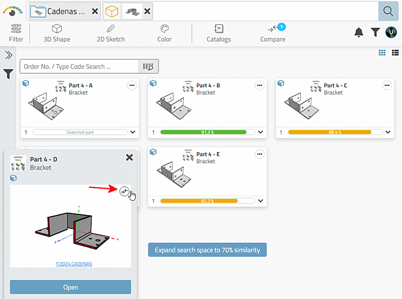The height and width of the screenshot is (299, 402).
Task: Click the 3D cube icon on Part 4 - C card
Action: coord(281,83)
